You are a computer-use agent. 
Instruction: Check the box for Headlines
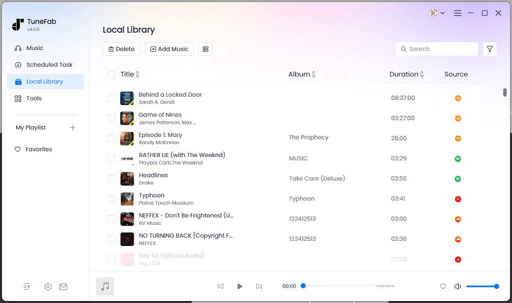(111, 179)
